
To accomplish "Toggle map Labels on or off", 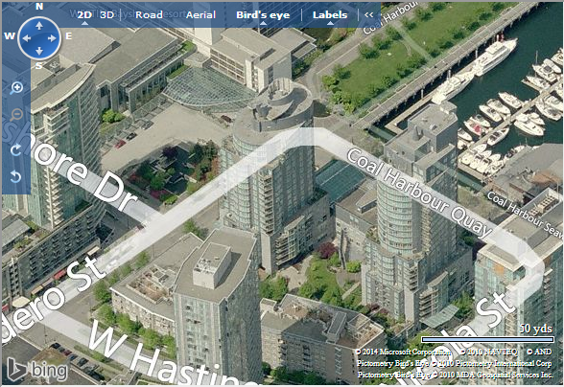I will click(x=330, y=14).
